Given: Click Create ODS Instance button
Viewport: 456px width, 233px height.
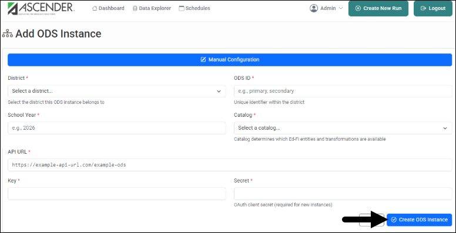Looking at the screenshot, I should tap(420, 220).
